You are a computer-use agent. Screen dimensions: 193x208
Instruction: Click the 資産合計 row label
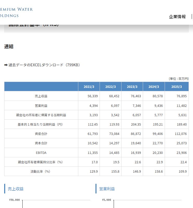coord(41,134)
